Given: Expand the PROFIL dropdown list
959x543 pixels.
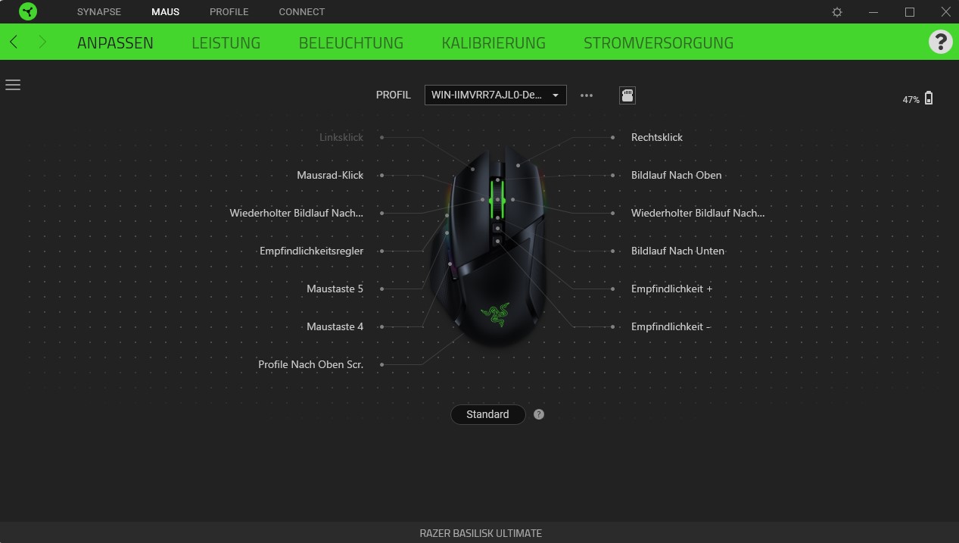Looking at the screenshot, I should (495, 95).
